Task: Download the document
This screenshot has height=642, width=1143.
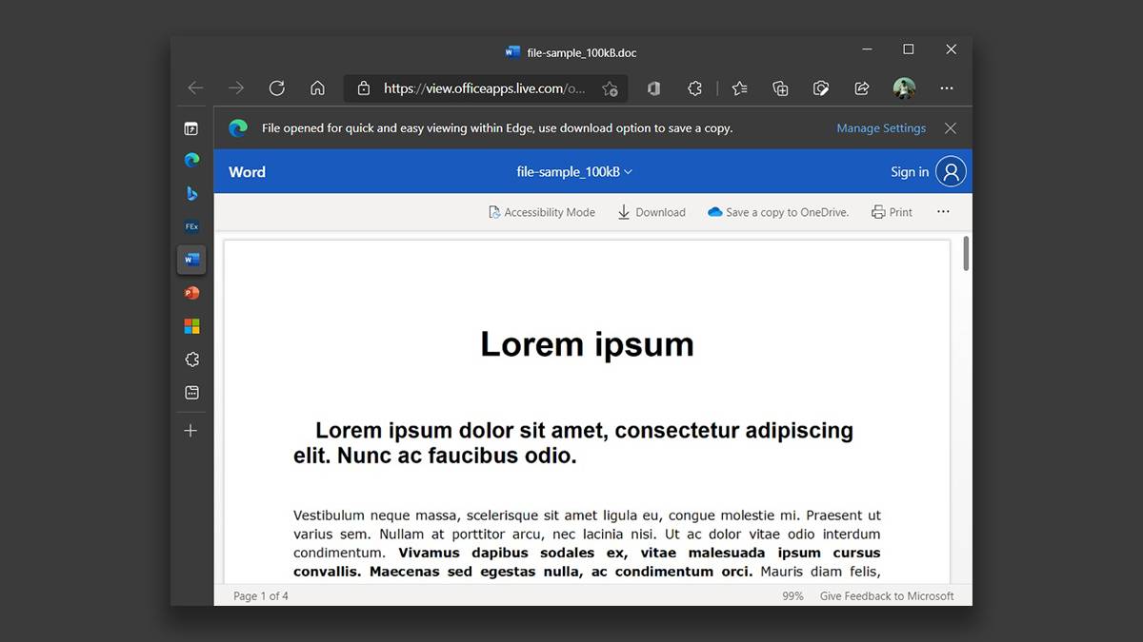Action: [652, 212]
